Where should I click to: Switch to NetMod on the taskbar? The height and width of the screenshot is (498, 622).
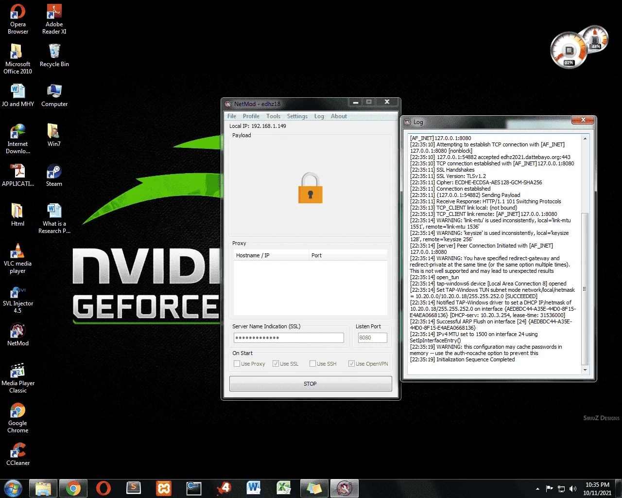[x=345, y=488]
